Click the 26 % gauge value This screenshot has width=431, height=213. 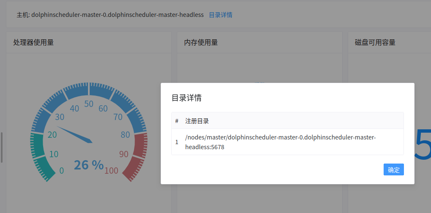[x=89, y=165]
